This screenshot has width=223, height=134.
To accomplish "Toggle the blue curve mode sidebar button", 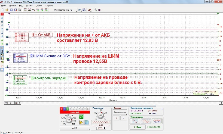I will (2, 70).
